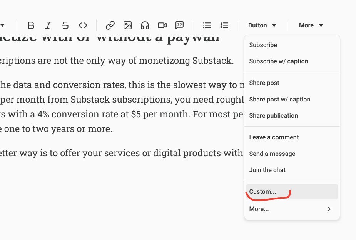
Task: Click text 'one to two years or more.'
Action: point(58,129)
